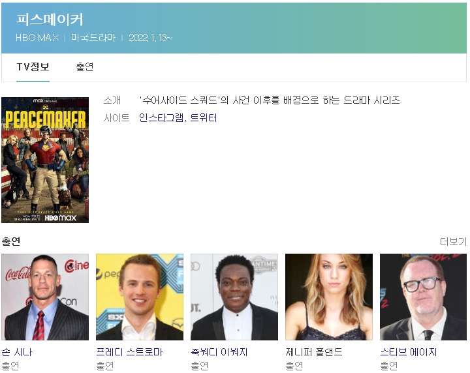Click the HBO MAX channel label
470x373 pixels.
coord(37,38)
